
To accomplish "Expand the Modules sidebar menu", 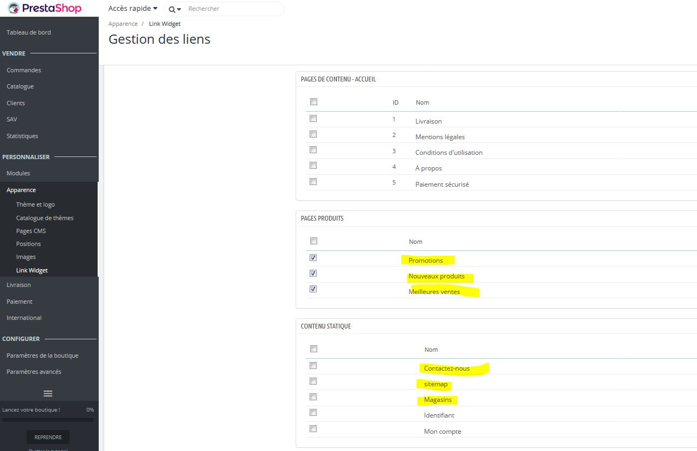I will point(18,173).
